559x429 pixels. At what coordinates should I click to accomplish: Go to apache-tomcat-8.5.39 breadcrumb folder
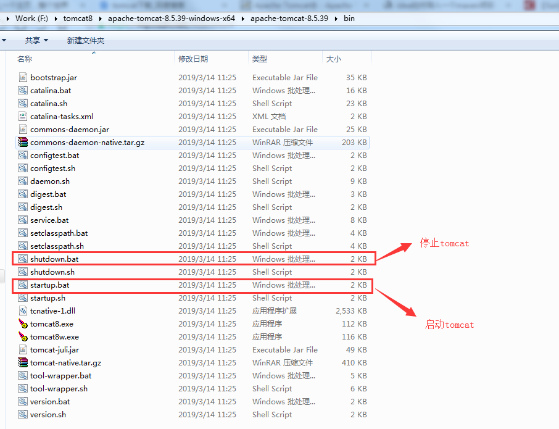point(289,19)
